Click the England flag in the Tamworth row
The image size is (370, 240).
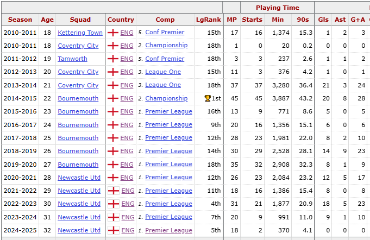tap(113, 59)
